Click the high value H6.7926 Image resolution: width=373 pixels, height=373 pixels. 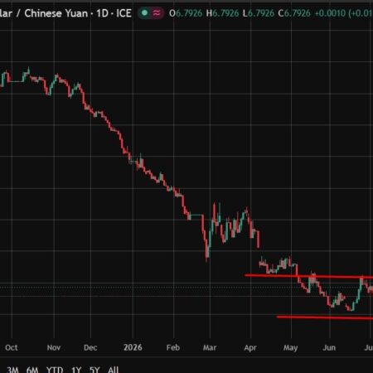click(x=223, y=13)
